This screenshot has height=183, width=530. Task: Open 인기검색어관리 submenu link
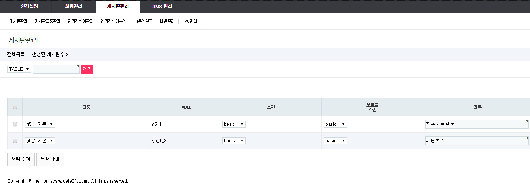(x=81, y=21)
